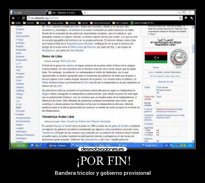Follow the Rommel link
The width and height of the screenshot is (205, 183).
click(x=91, y=47)
